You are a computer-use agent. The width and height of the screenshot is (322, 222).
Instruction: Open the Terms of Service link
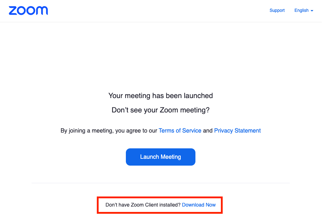click(180, 131)
